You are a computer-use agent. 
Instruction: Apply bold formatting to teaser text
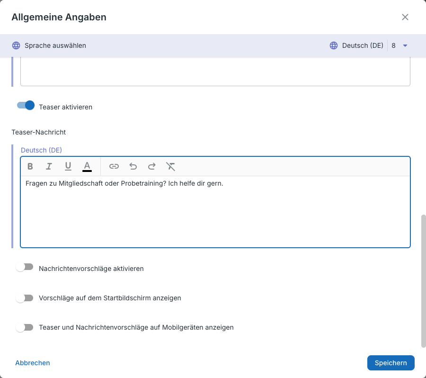coord(30,166)
